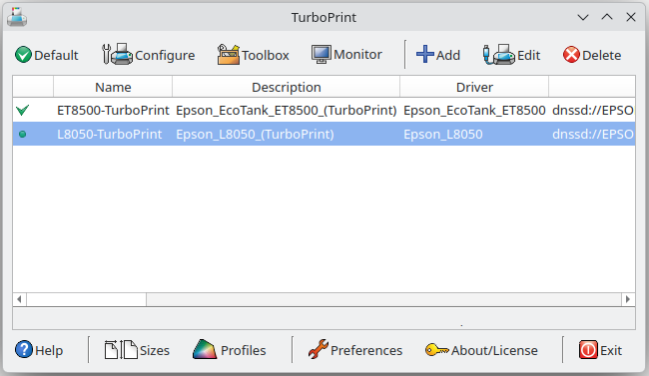Open About/License dialog
This screenshot has width=649, height=376.
pyautogui.click(x=481, y=350)
